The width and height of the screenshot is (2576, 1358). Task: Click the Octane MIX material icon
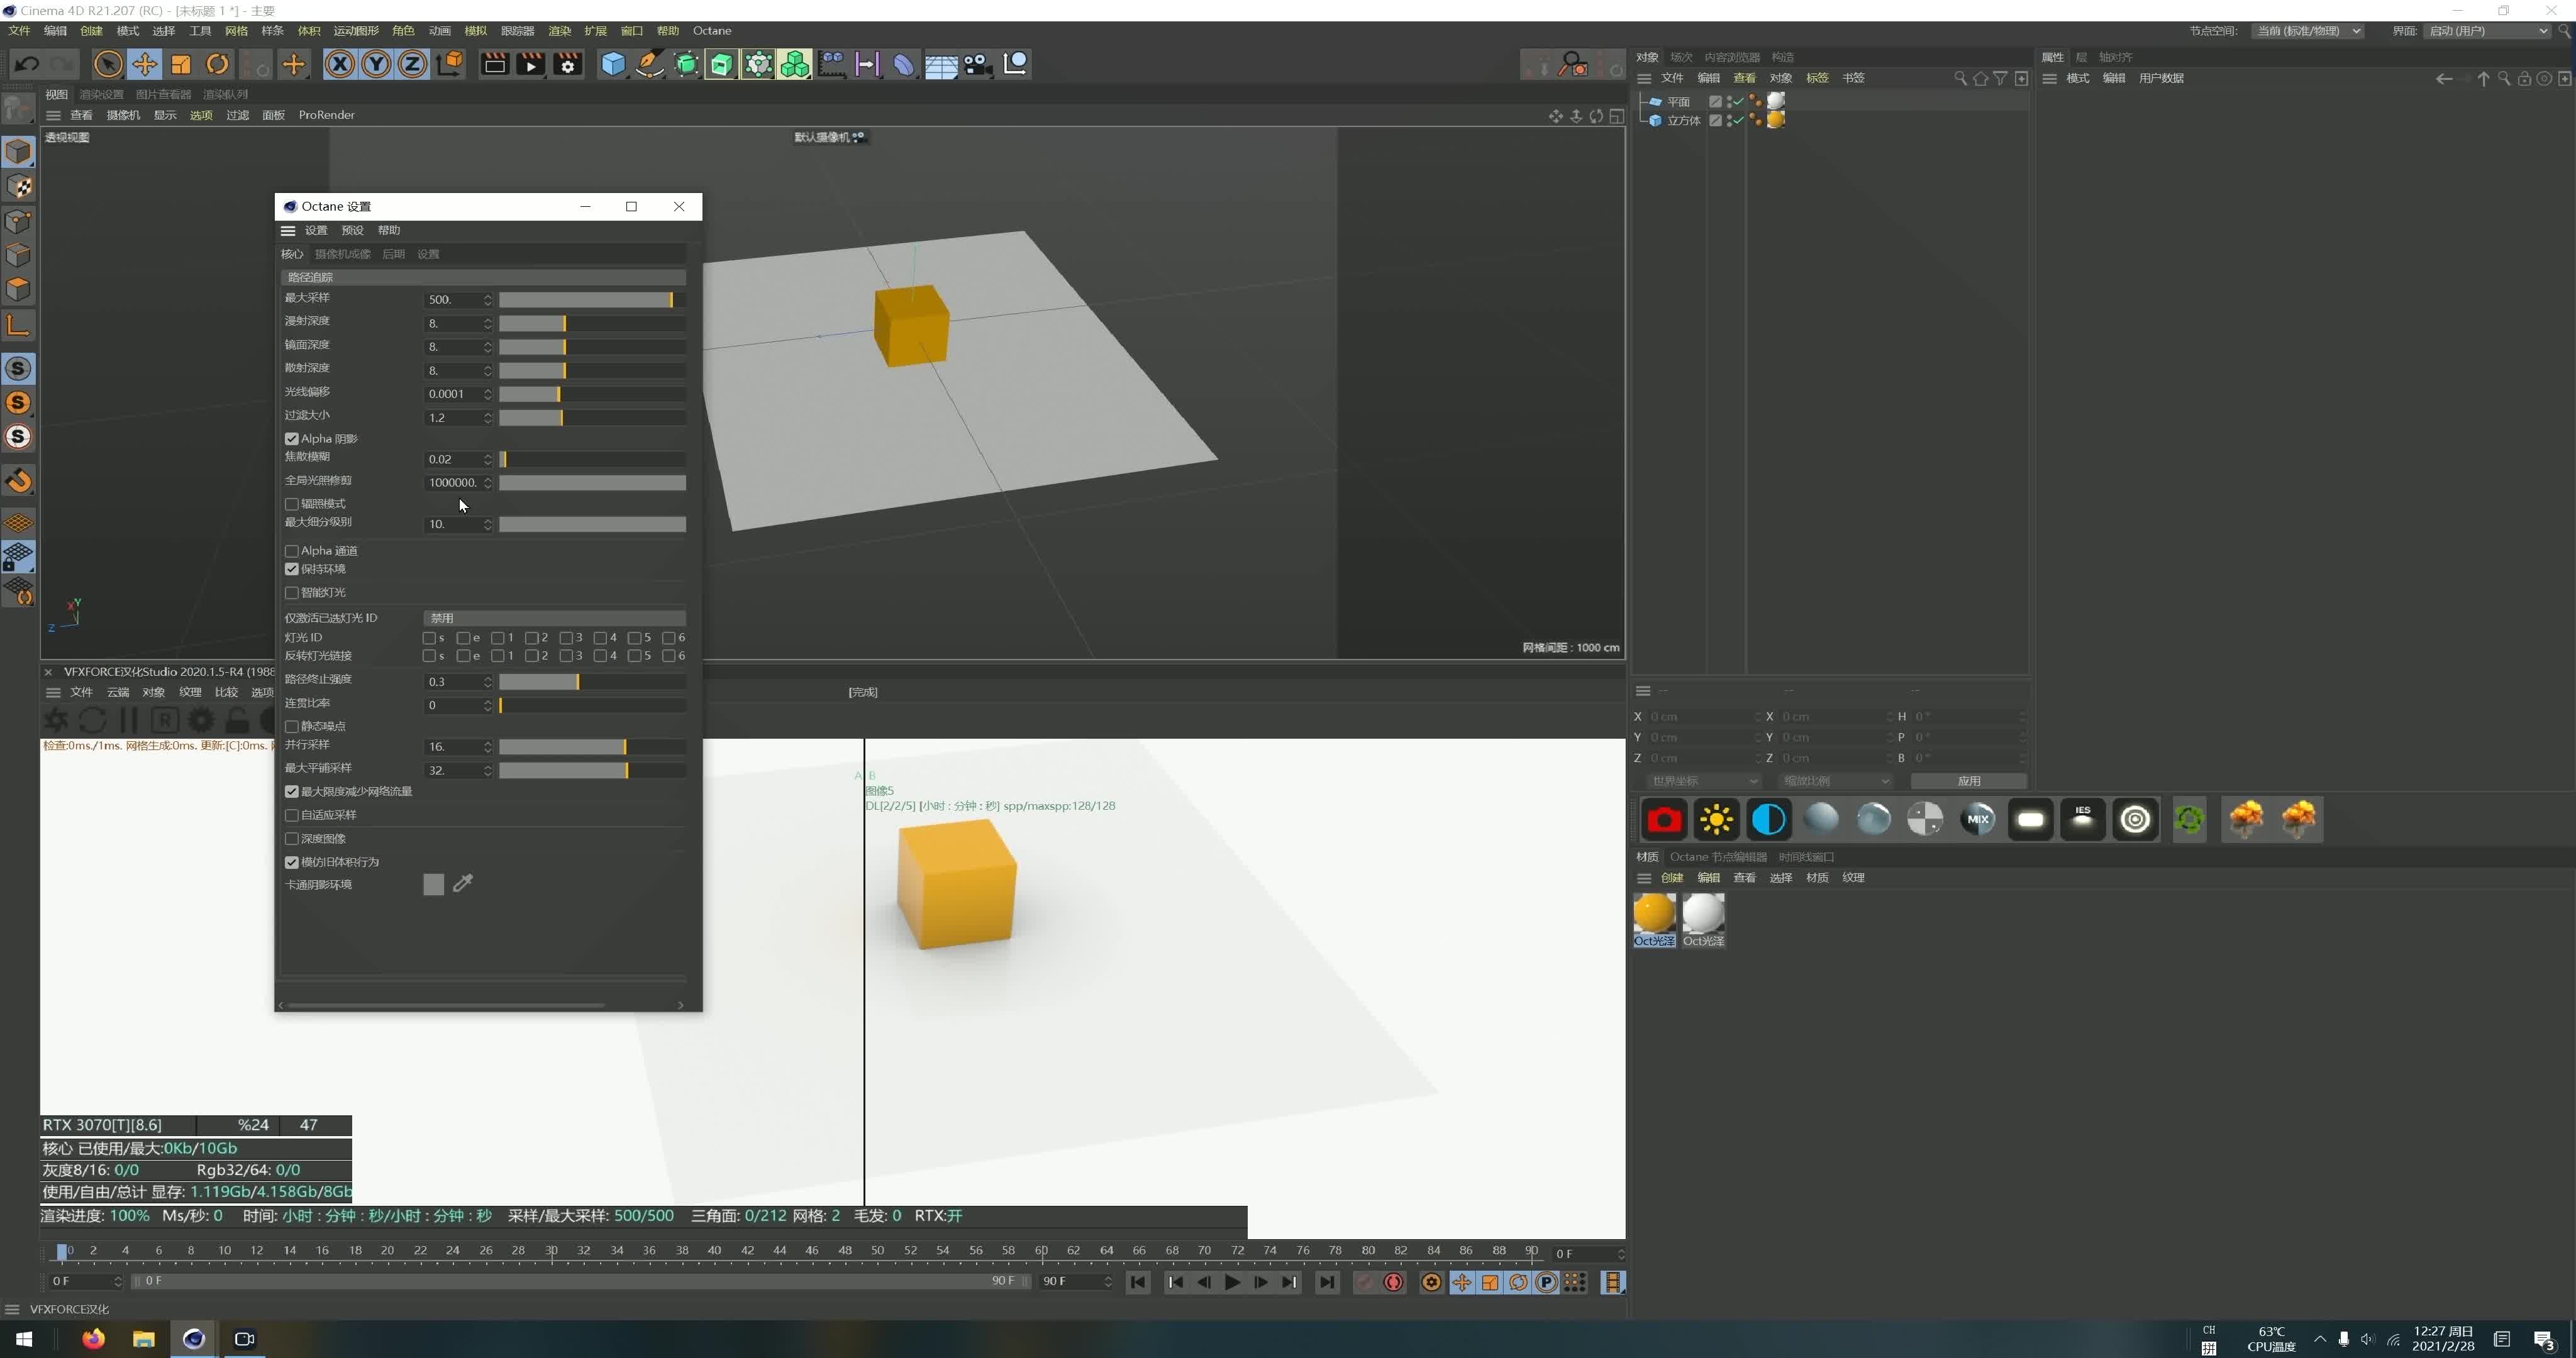tap(1977, 820)
